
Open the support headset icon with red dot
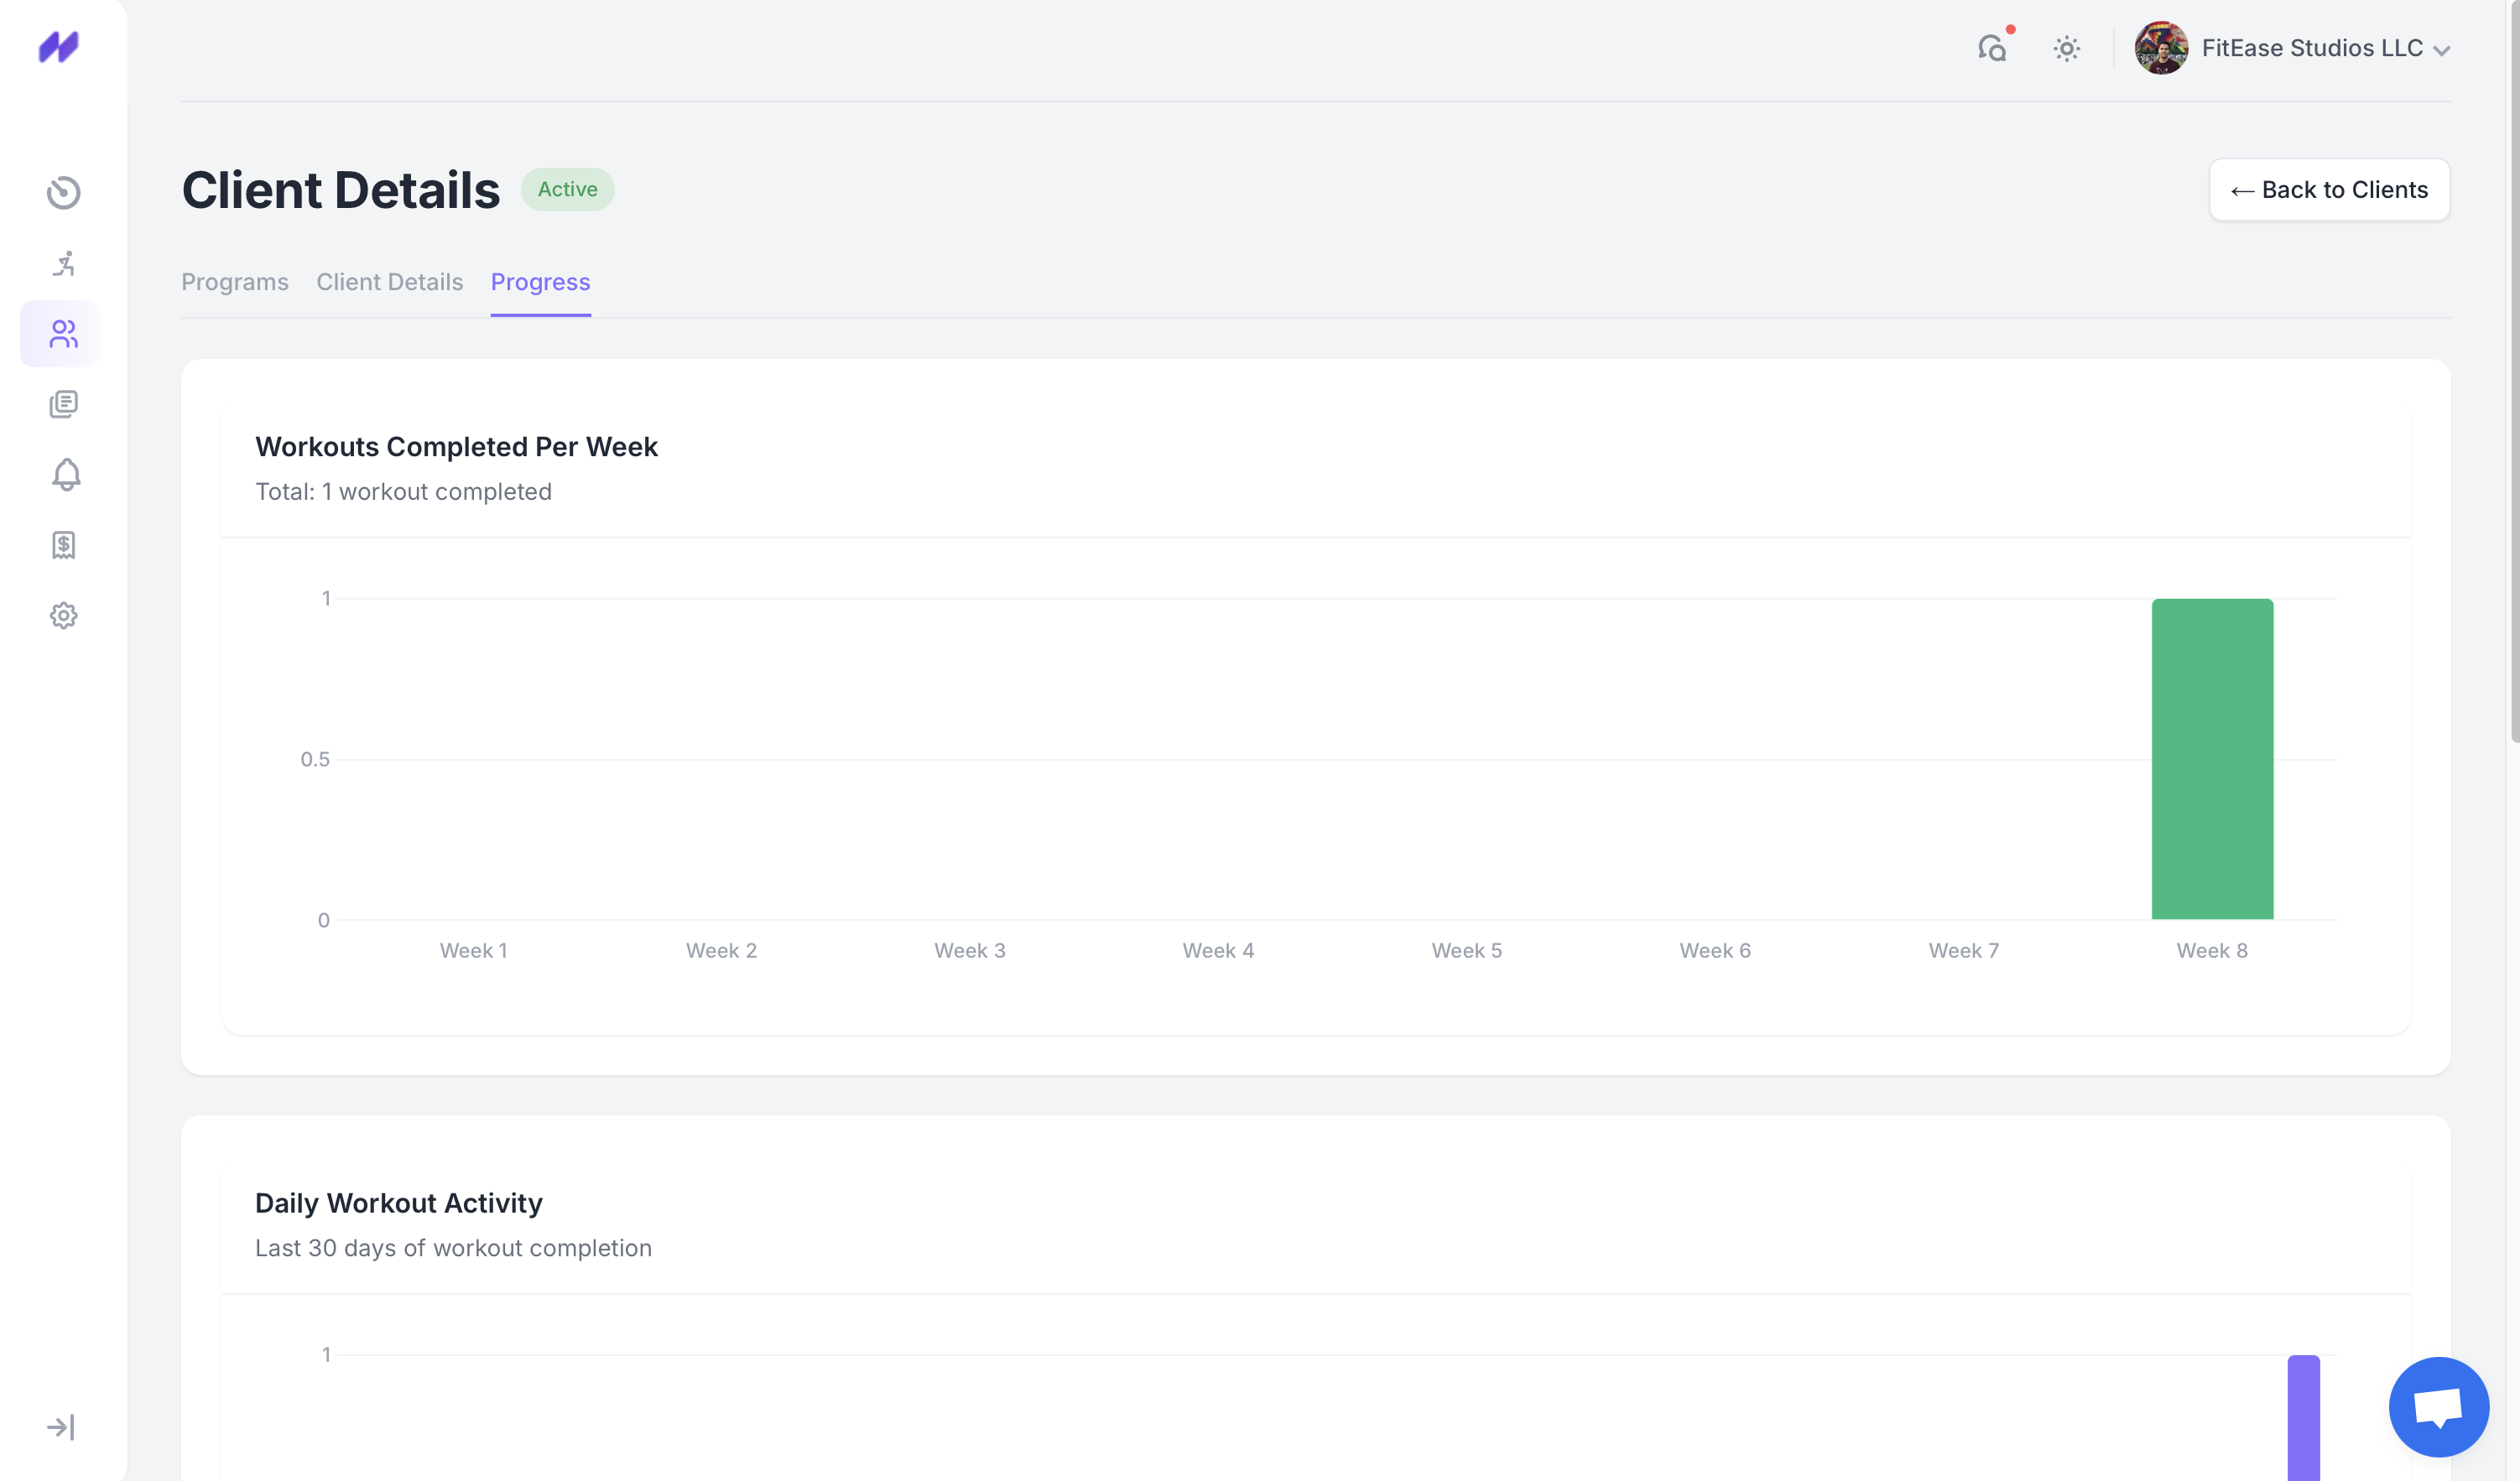point(1993,47)
